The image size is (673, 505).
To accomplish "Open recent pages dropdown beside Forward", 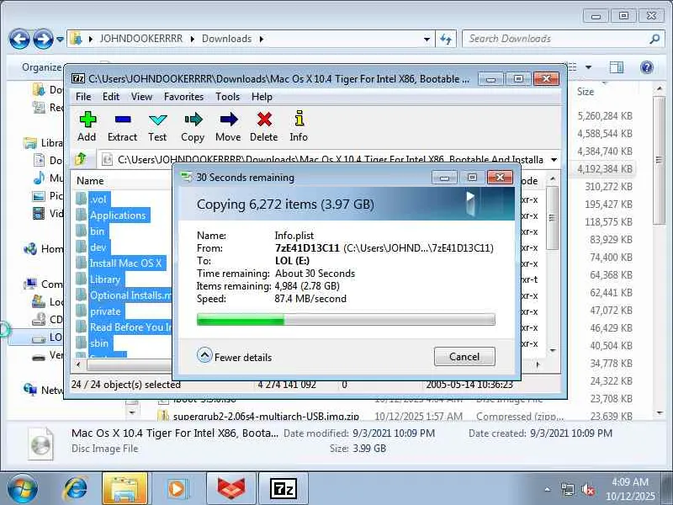I will pyautogui.click(x=60, y=39).
